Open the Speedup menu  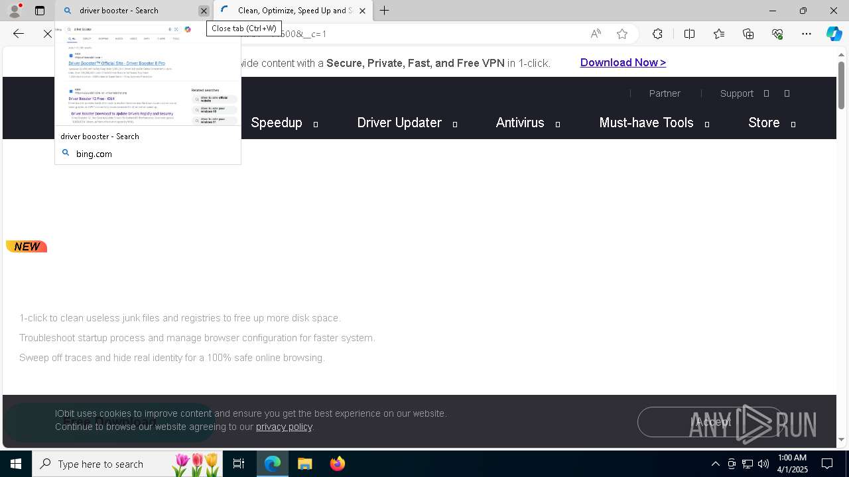[x=277, y=123]
